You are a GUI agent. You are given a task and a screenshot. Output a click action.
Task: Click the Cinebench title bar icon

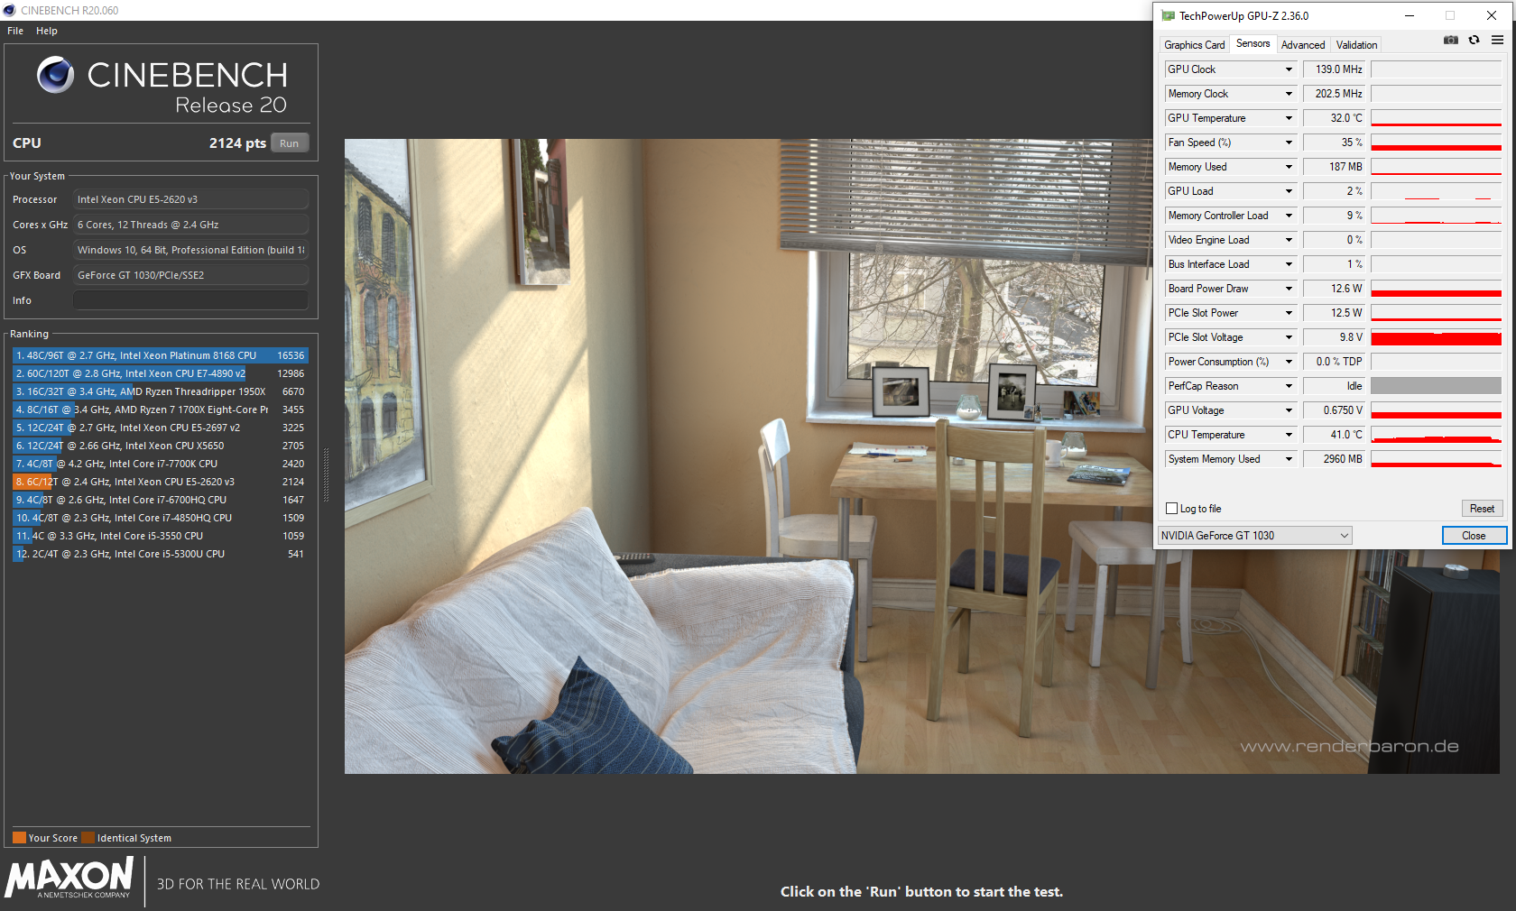[10, 10]
